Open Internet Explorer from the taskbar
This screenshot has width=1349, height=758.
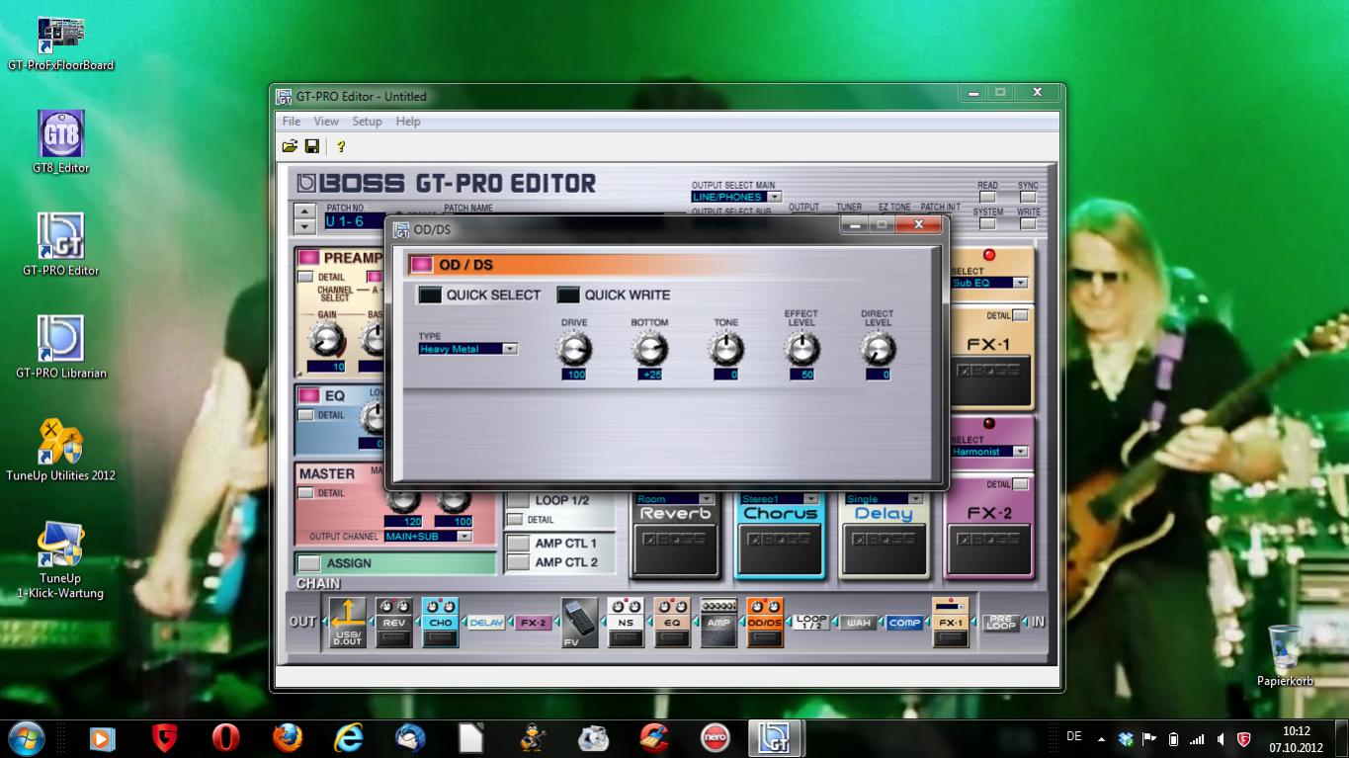coord(349,738)
